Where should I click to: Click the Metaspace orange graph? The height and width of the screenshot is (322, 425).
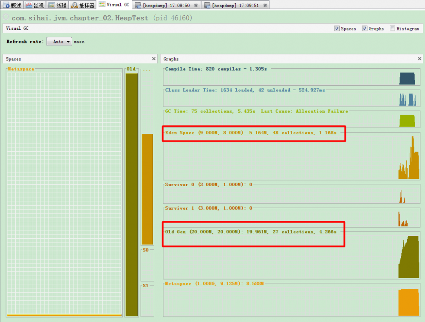[x=409, y=302]
